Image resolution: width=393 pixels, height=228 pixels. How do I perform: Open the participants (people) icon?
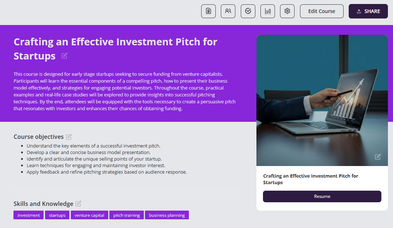(228, 11)
